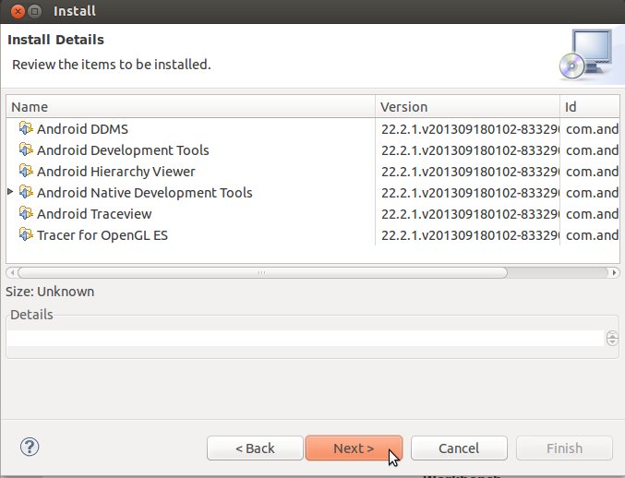This screenshot has width=625, height=478.
Task: Click the Android Development Tools feature icon
Action: pos(26,149)
